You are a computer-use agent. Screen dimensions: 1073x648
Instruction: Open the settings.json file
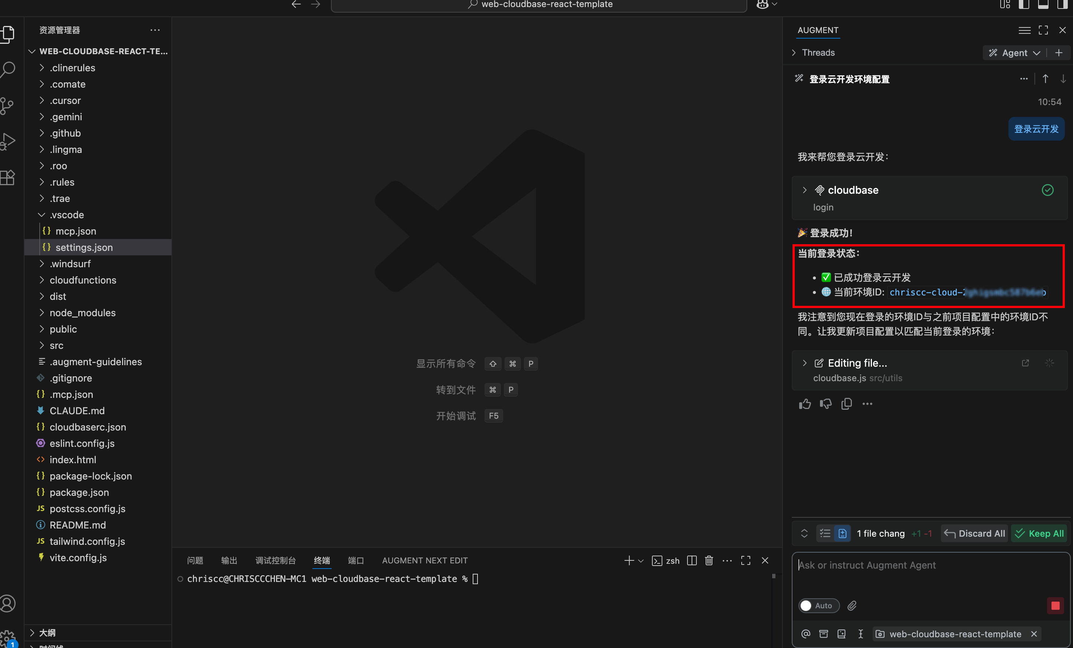pos(98,247)
